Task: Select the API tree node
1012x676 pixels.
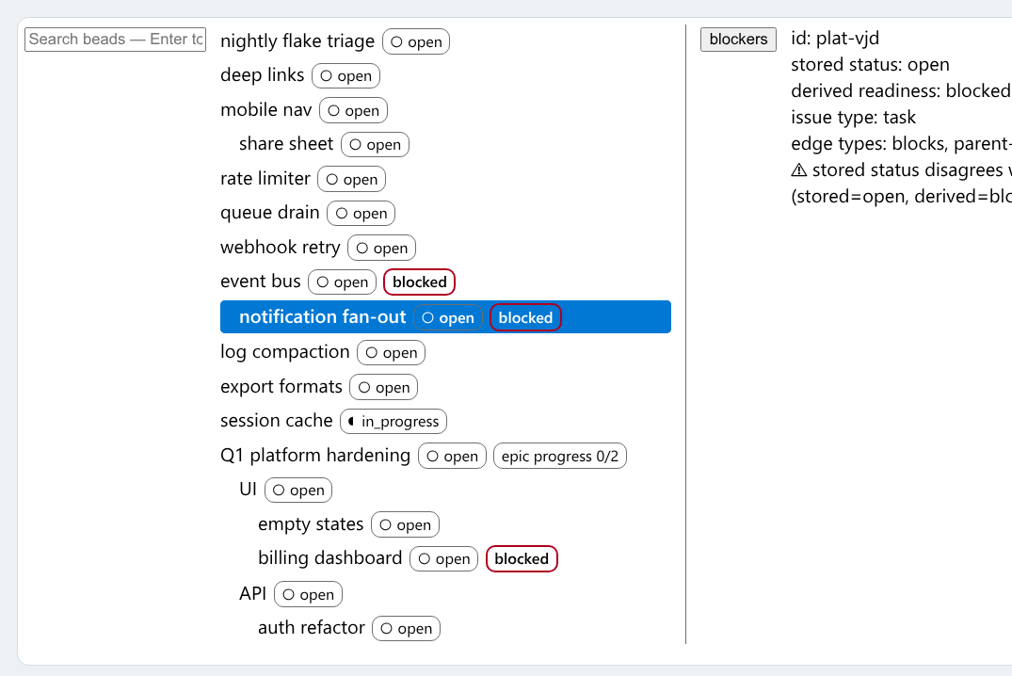Action: click(445, 594)
